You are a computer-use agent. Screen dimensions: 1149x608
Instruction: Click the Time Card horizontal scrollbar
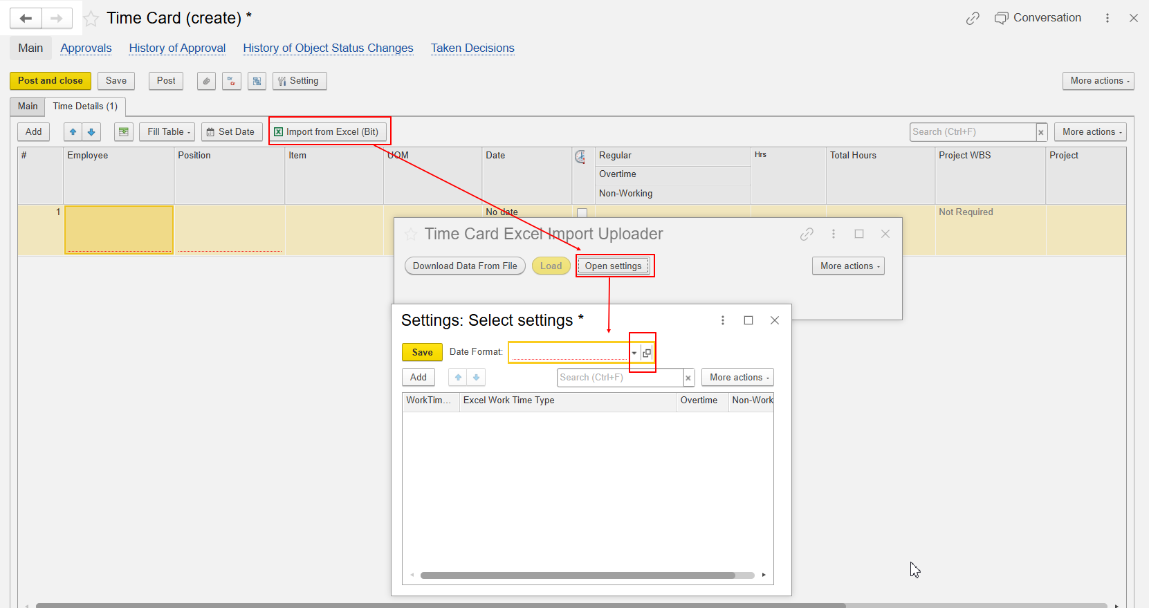coord(441,605)
